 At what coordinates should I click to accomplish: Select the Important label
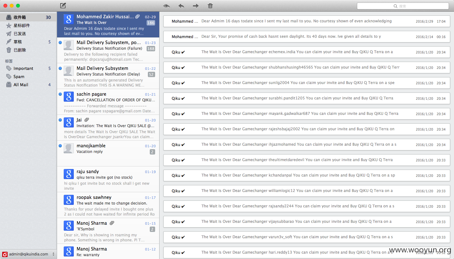[28, 68]
